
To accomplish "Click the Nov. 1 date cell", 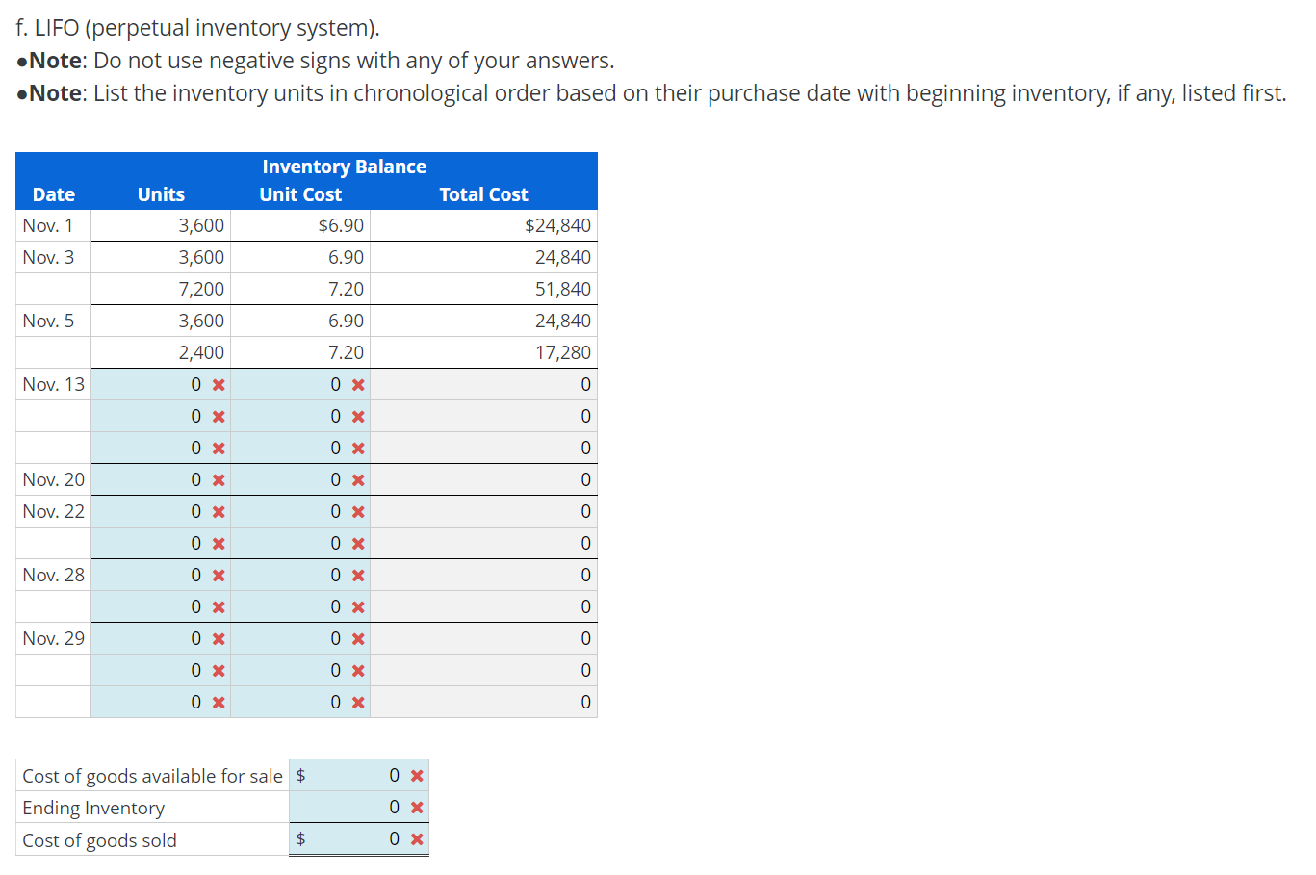I will [47, 224].
